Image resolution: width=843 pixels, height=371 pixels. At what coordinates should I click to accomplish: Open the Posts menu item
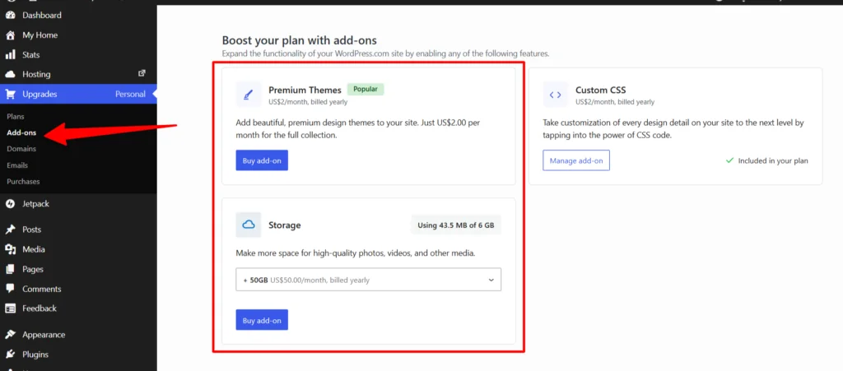78,230
